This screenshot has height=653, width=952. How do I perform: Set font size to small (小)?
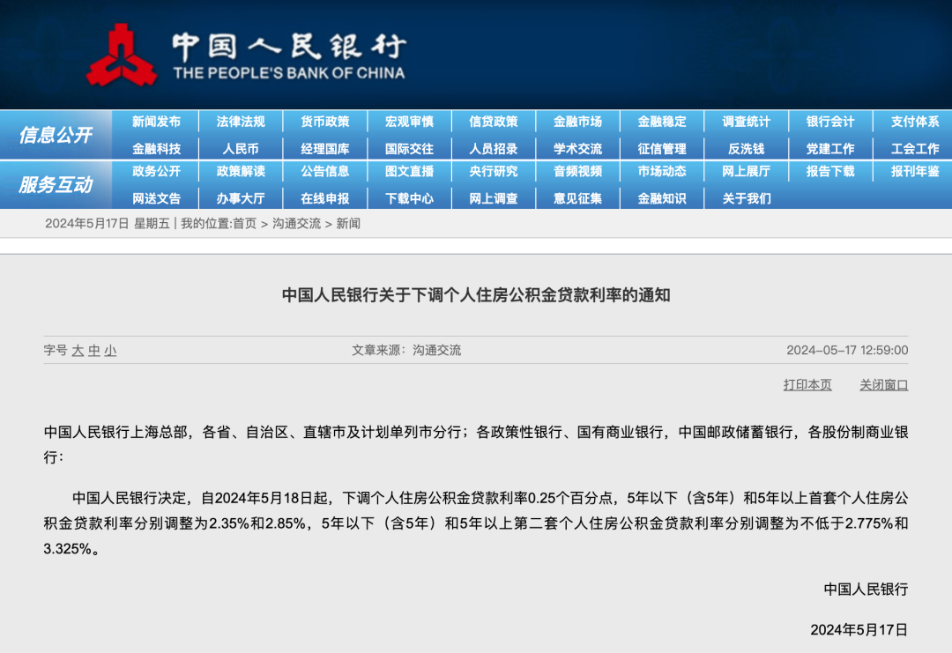pos(110,351)
